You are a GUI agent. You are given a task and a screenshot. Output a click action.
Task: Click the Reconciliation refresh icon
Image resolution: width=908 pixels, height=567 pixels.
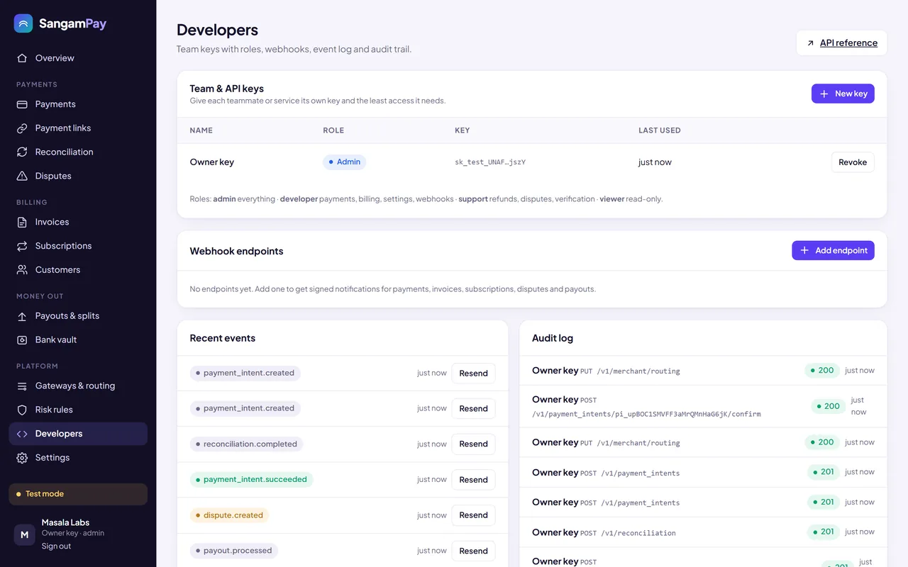pos(22,152)
